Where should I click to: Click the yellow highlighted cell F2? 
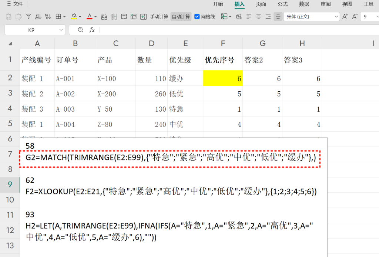(223, 78)
